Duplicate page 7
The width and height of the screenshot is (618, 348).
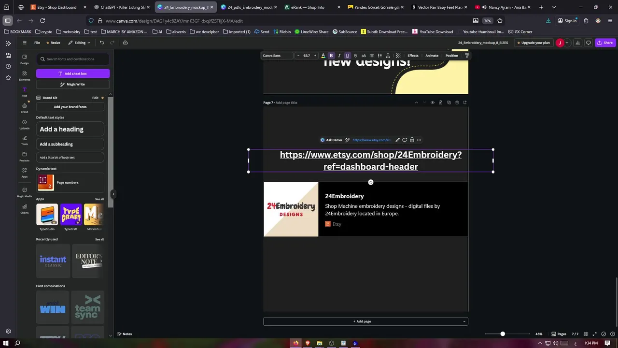[449, 102]
